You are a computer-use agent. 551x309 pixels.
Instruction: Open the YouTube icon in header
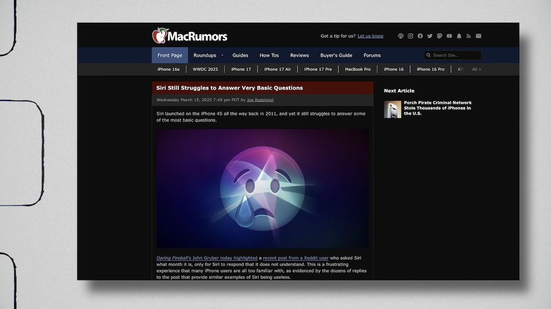click(x=449, y=36)
